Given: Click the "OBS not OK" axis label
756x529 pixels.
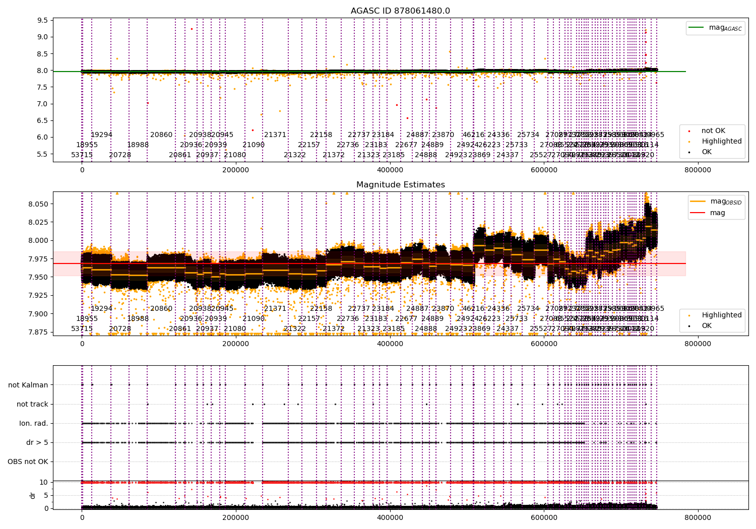Looking at the screenshot, I should pos(28,462).
